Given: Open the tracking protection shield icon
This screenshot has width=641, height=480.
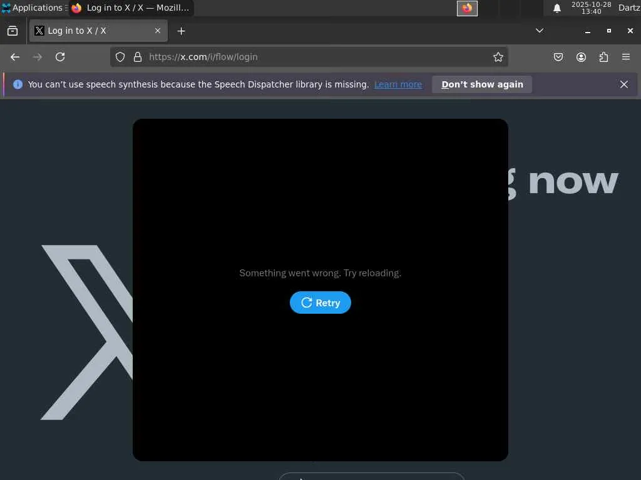Looking at the screenshot, I should click(120, 57).
